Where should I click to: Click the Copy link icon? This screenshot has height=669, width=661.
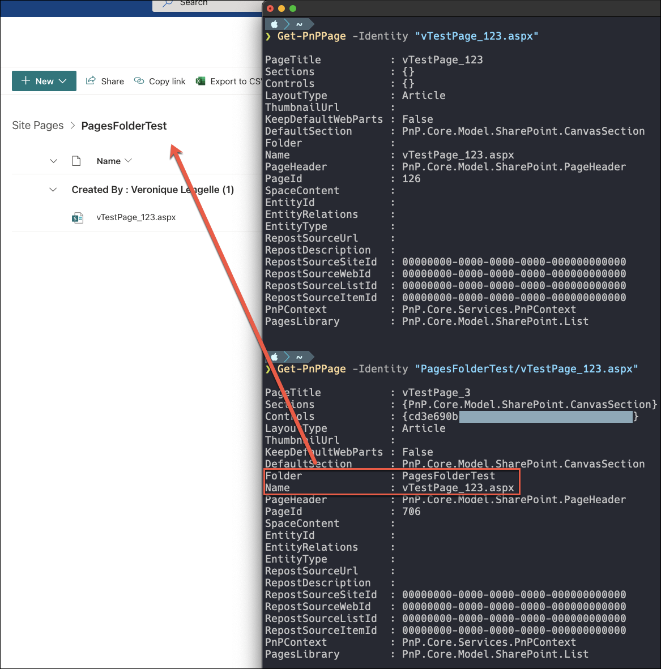coord(139,81)
